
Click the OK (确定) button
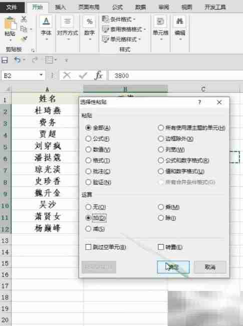tap(173, 267)
